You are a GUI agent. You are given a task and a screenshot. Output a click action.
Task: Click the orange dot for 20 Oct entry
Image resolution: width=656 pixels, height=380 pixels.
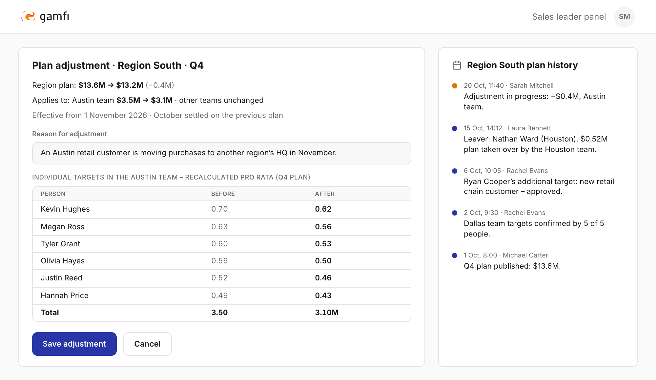coord(455,86)
